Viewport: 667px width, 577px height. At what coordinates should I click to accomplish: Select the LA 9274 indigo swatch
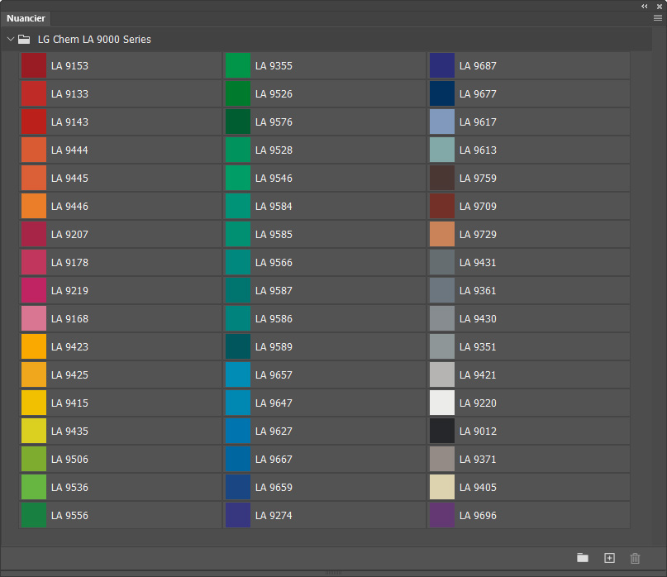click(238, 515)
